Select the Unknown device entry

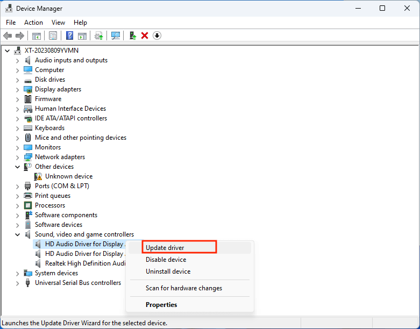tap(68, 176)
